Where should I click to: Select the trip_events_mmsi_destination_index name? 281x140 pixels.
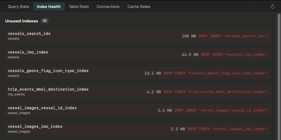(x=48, y=89)
